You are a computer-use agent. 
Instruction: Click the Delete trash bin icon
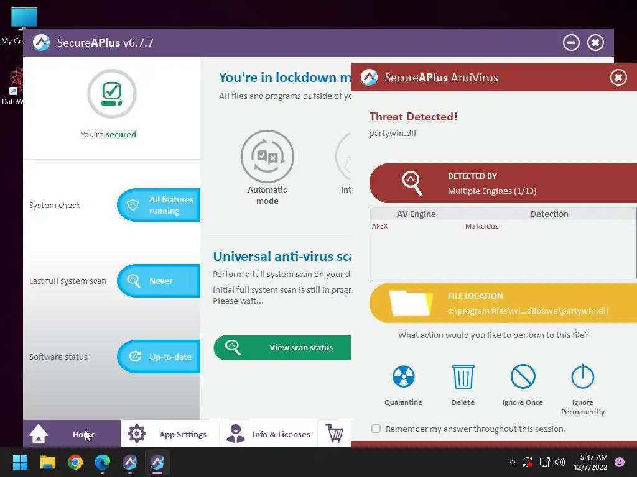pos(463,376)
